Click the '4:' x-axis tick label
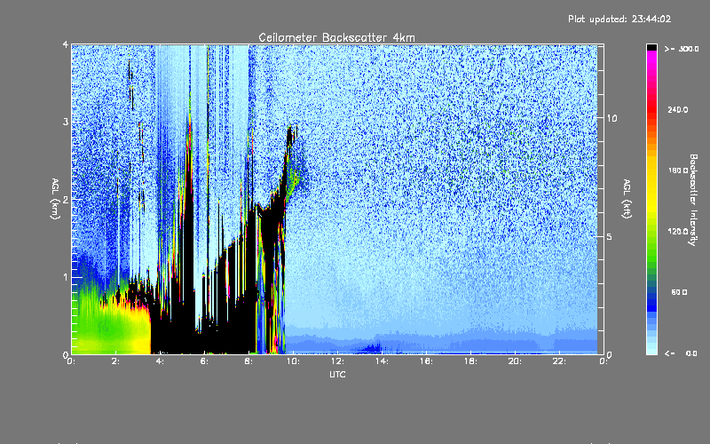This screenshot has height=444, width=710. click(x=160, y=361)
